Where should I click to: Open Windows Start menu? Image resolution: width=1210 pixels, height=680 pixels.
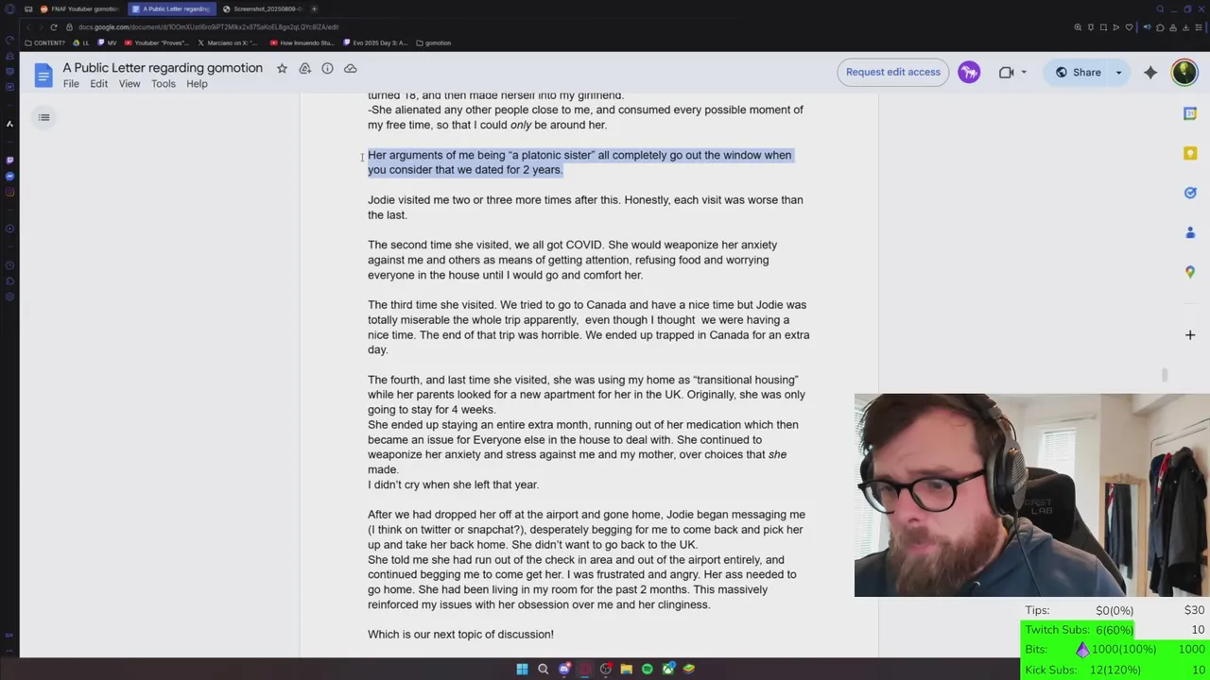point(522,669)
